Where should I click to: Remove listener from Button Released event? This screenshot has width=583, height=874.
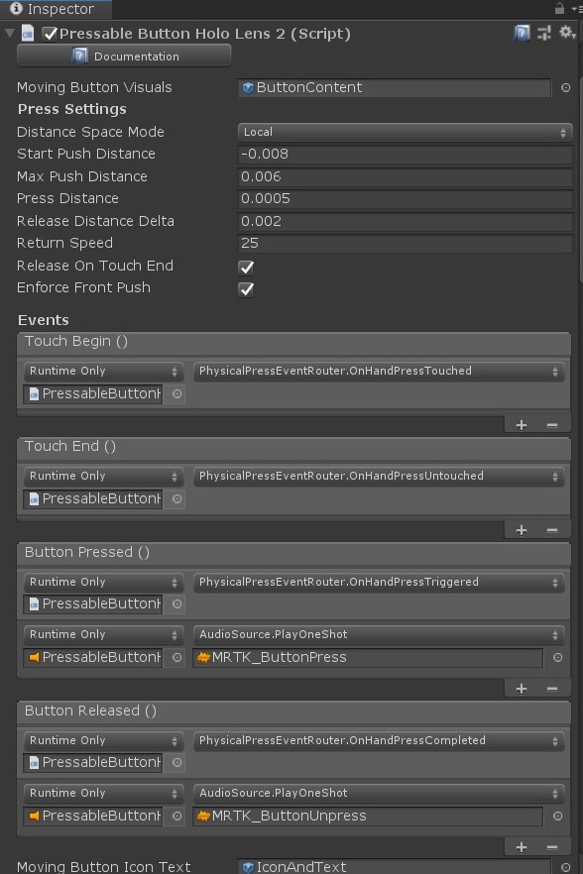[552, 847]
